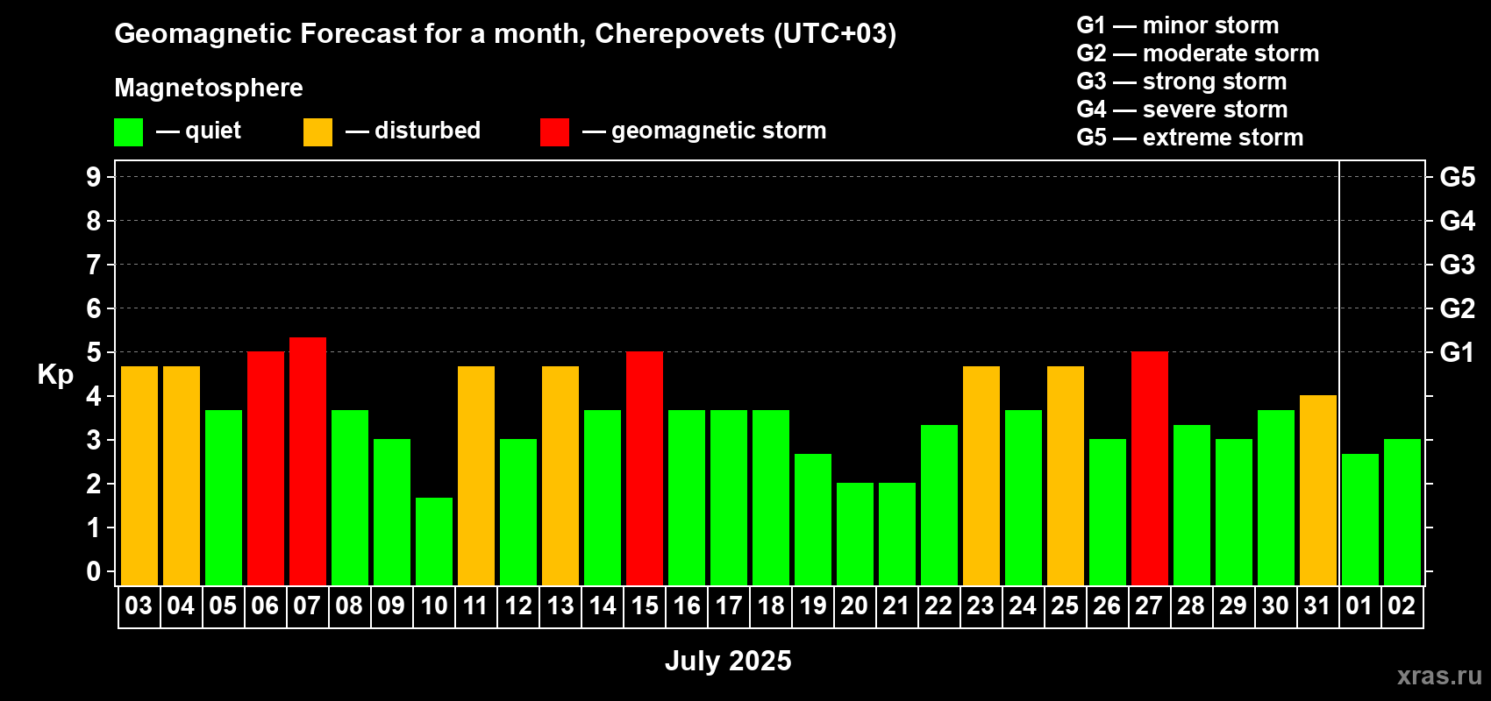Select the green bar for July 16
Viewport: 1491px width, 701px height.
coord(687,498)
